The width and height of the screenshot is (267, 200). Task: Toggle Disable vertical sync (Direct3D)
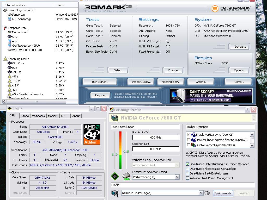pyautogui.click(x=189, y=145)
